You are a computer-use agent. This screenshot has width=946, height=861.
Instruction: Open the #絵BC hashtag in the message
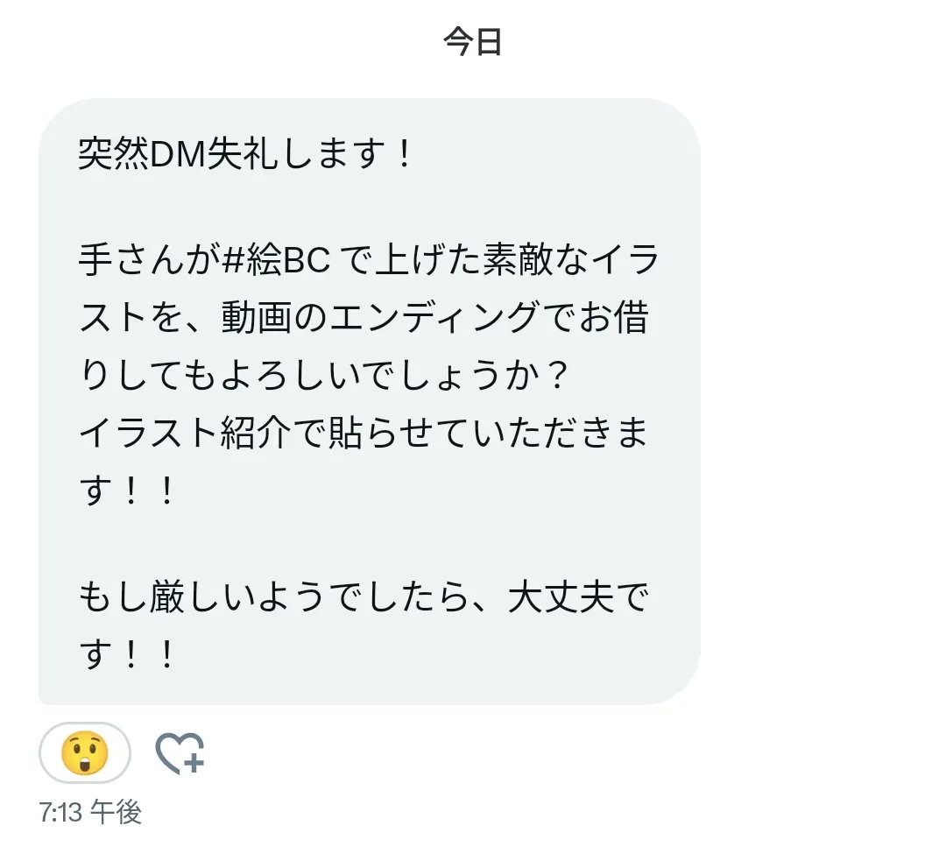pyautogui.click(x=276, y=261)
